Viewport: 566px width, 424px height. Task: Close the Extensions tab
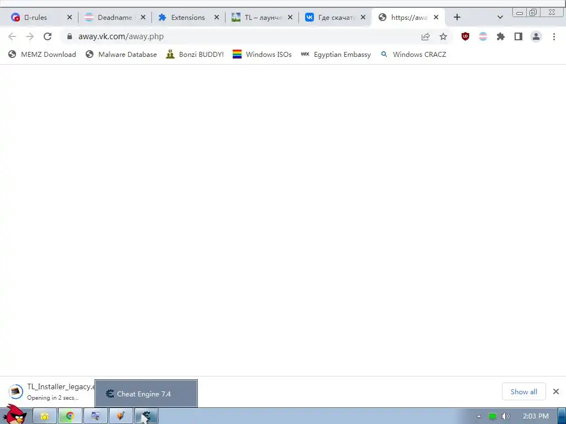pyautogui.click(x=217, y=17)
